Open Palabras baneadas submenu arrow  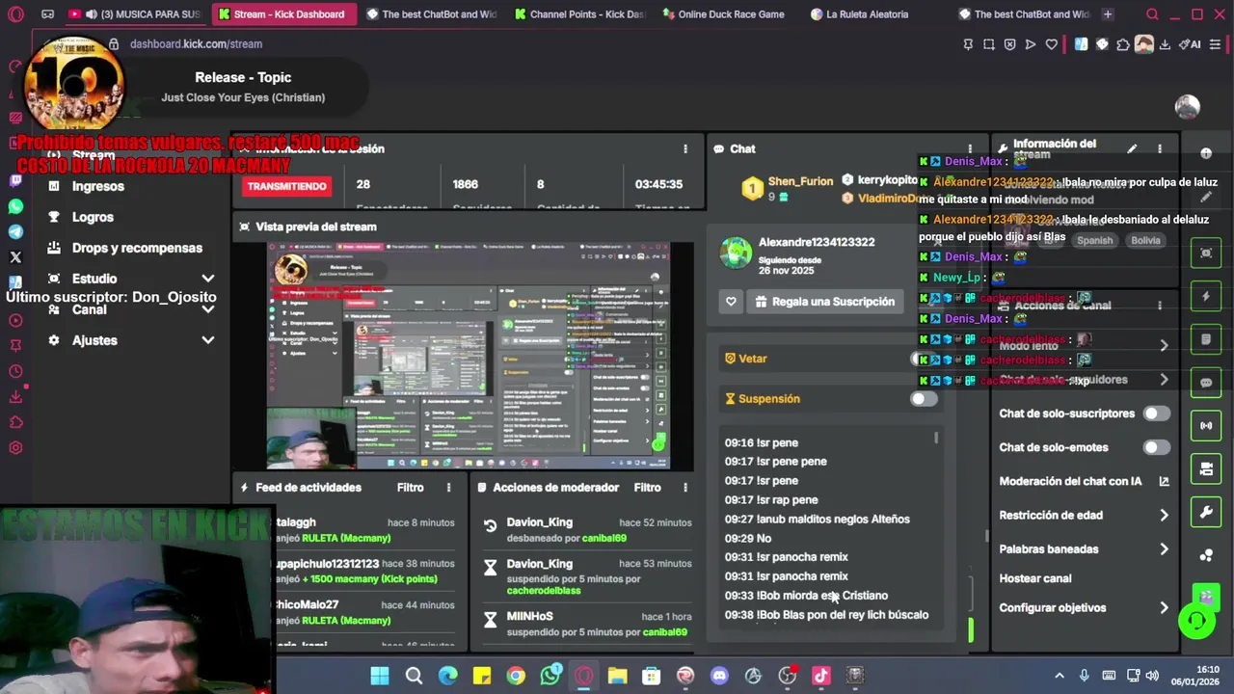pos(1164,549)
